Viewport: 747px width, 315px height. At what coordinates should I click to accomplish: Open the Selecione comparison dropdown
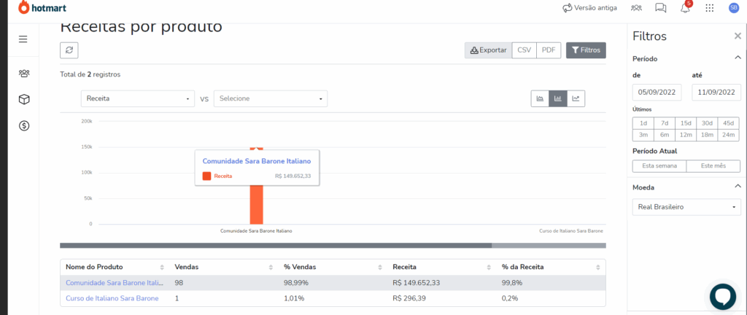pyautogui.click(x=271, y=98)
